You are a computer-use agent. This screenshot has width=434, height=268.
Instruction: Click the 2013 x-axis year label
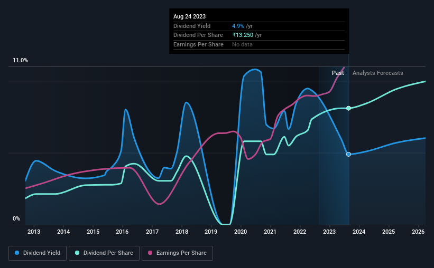(34, 232)
